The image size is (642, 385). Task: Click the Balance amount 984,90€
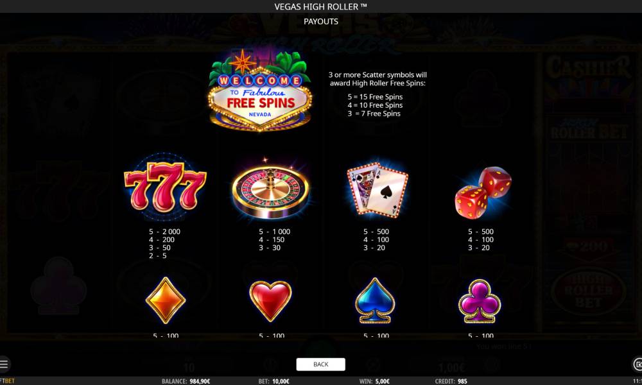200,381
